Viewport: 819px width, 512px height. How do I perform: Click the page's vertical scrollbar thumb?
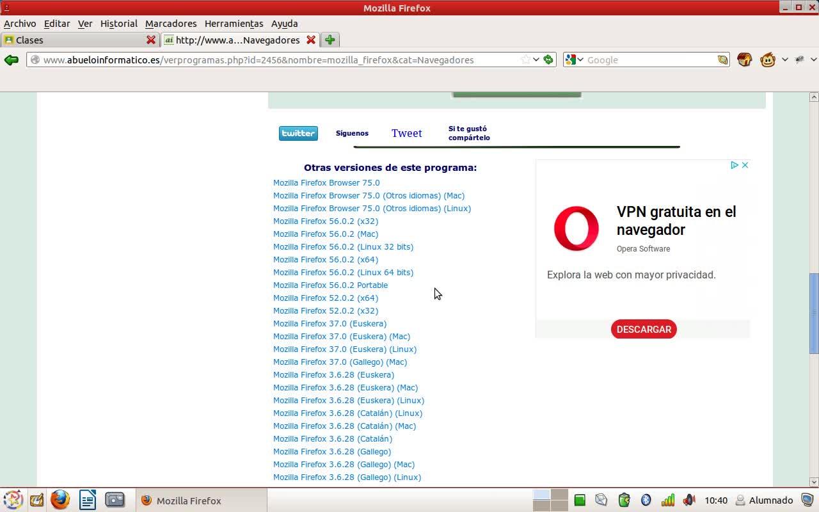coord(814,313)
